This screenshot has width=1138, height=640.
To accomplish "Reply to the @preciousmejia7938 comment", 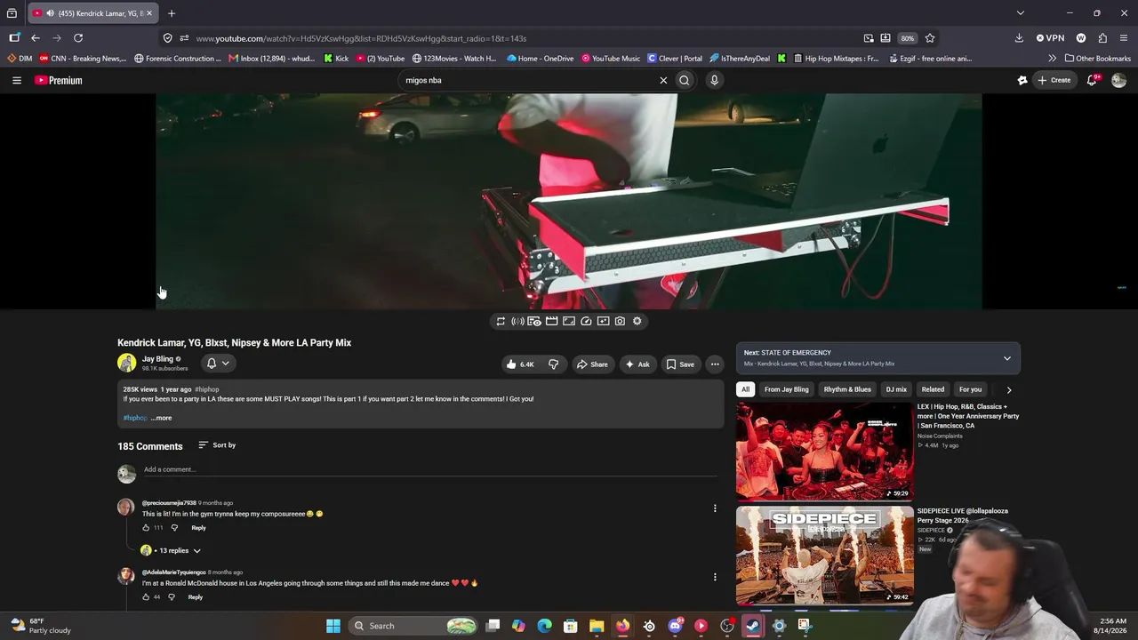I will pyautogui.click(x=198, y=528).
